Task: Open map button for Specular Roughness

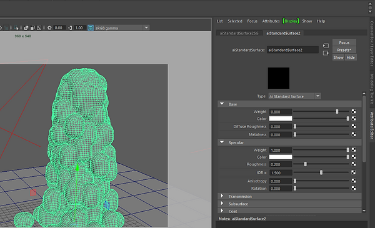Action: (354, 164)
